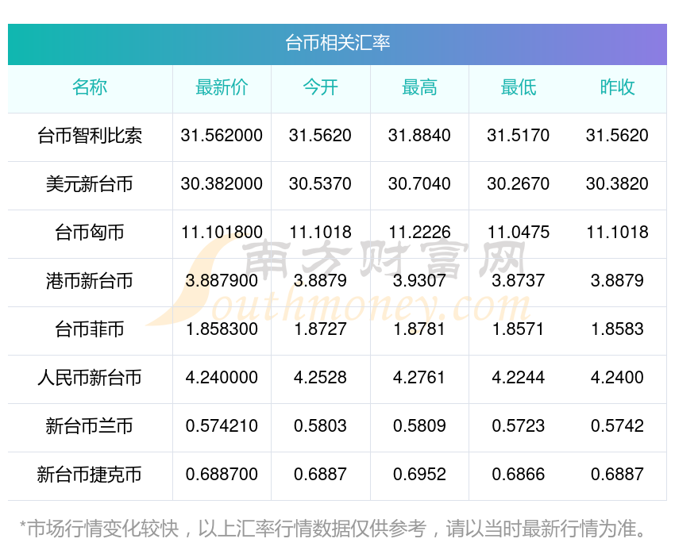Image resolution: width=675 pixels, height=554 pixels.
Task: Select the 新台币兰币 row name
Action: point(90,426)
